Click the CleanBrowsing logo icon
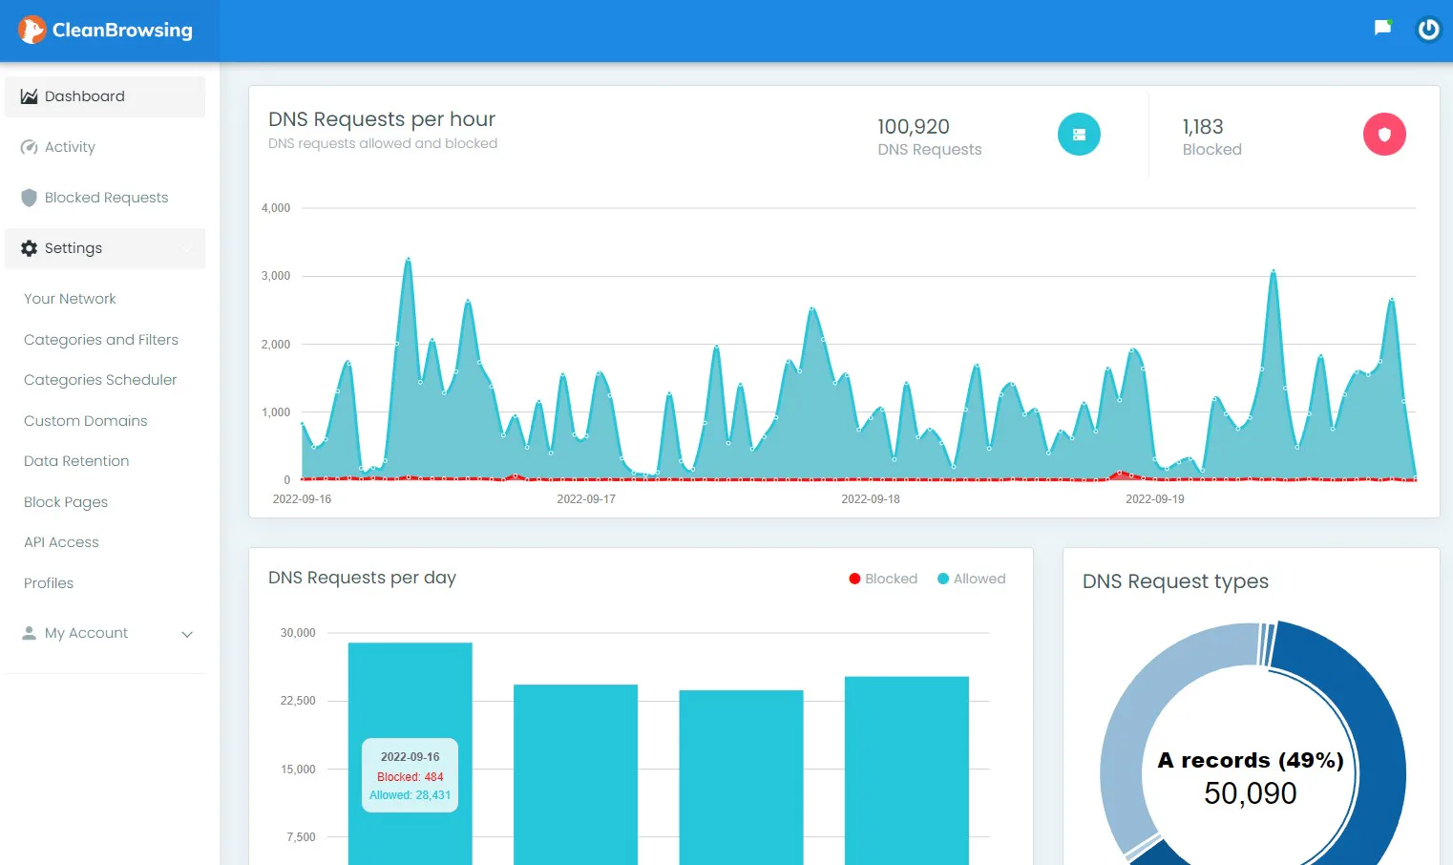 tap(32, 31)
